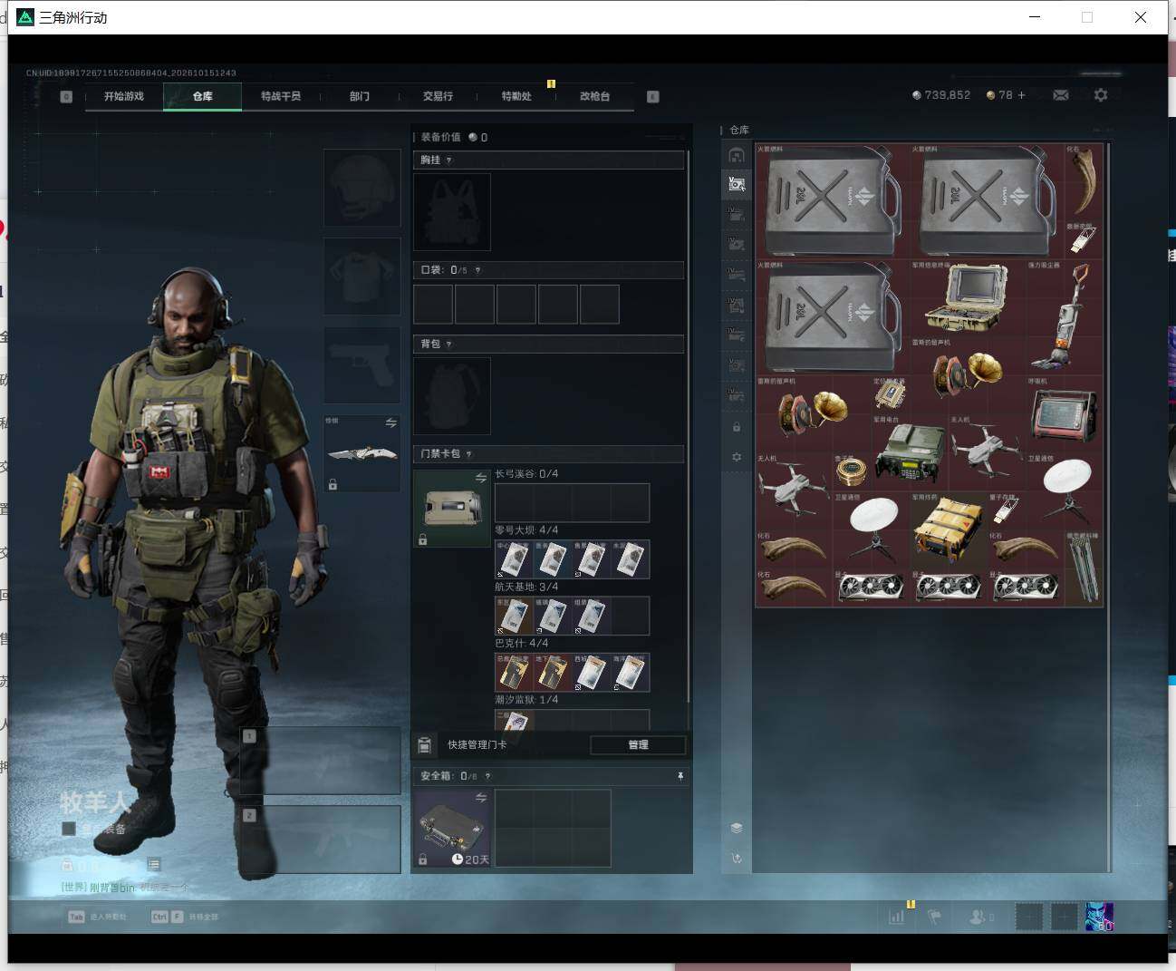Open the main stash tab icon

click(737, 155)
